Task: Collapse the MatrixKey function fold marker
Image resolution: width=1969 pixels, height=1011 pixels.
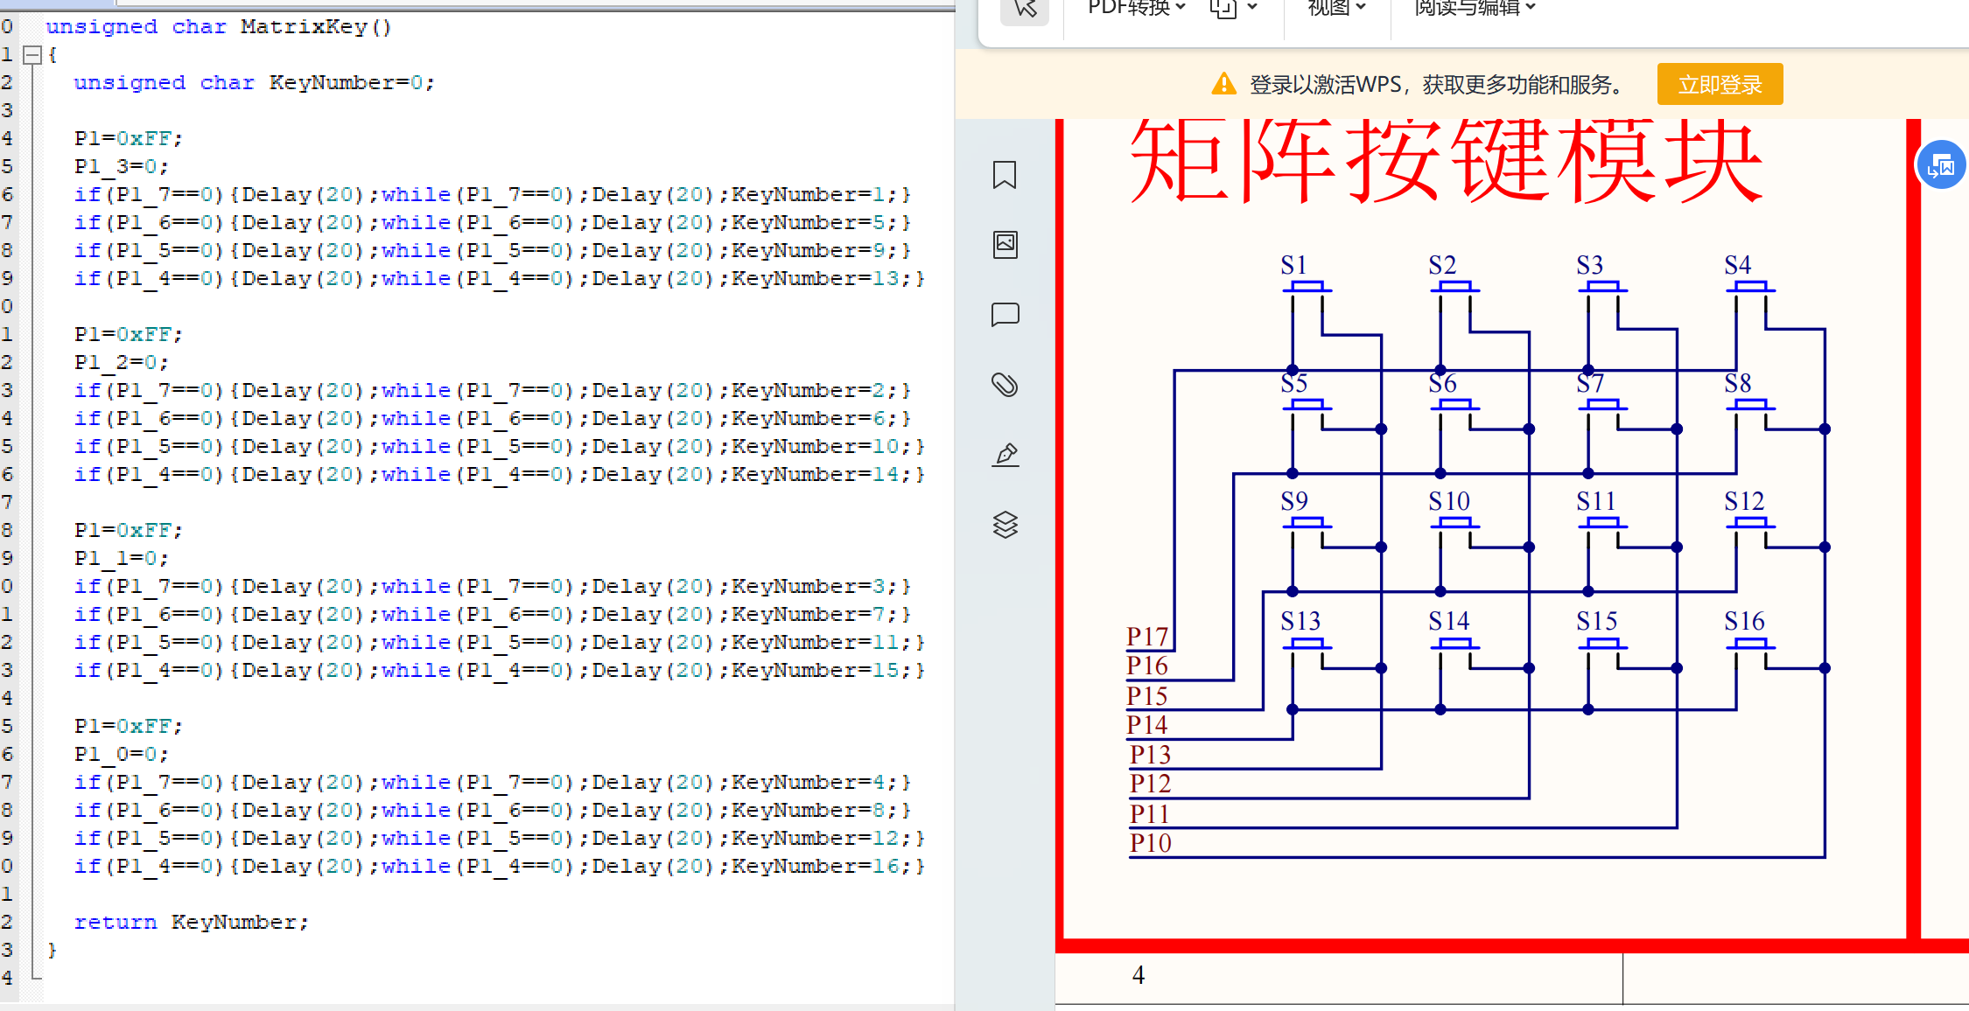Action: (x=32, y=54)
